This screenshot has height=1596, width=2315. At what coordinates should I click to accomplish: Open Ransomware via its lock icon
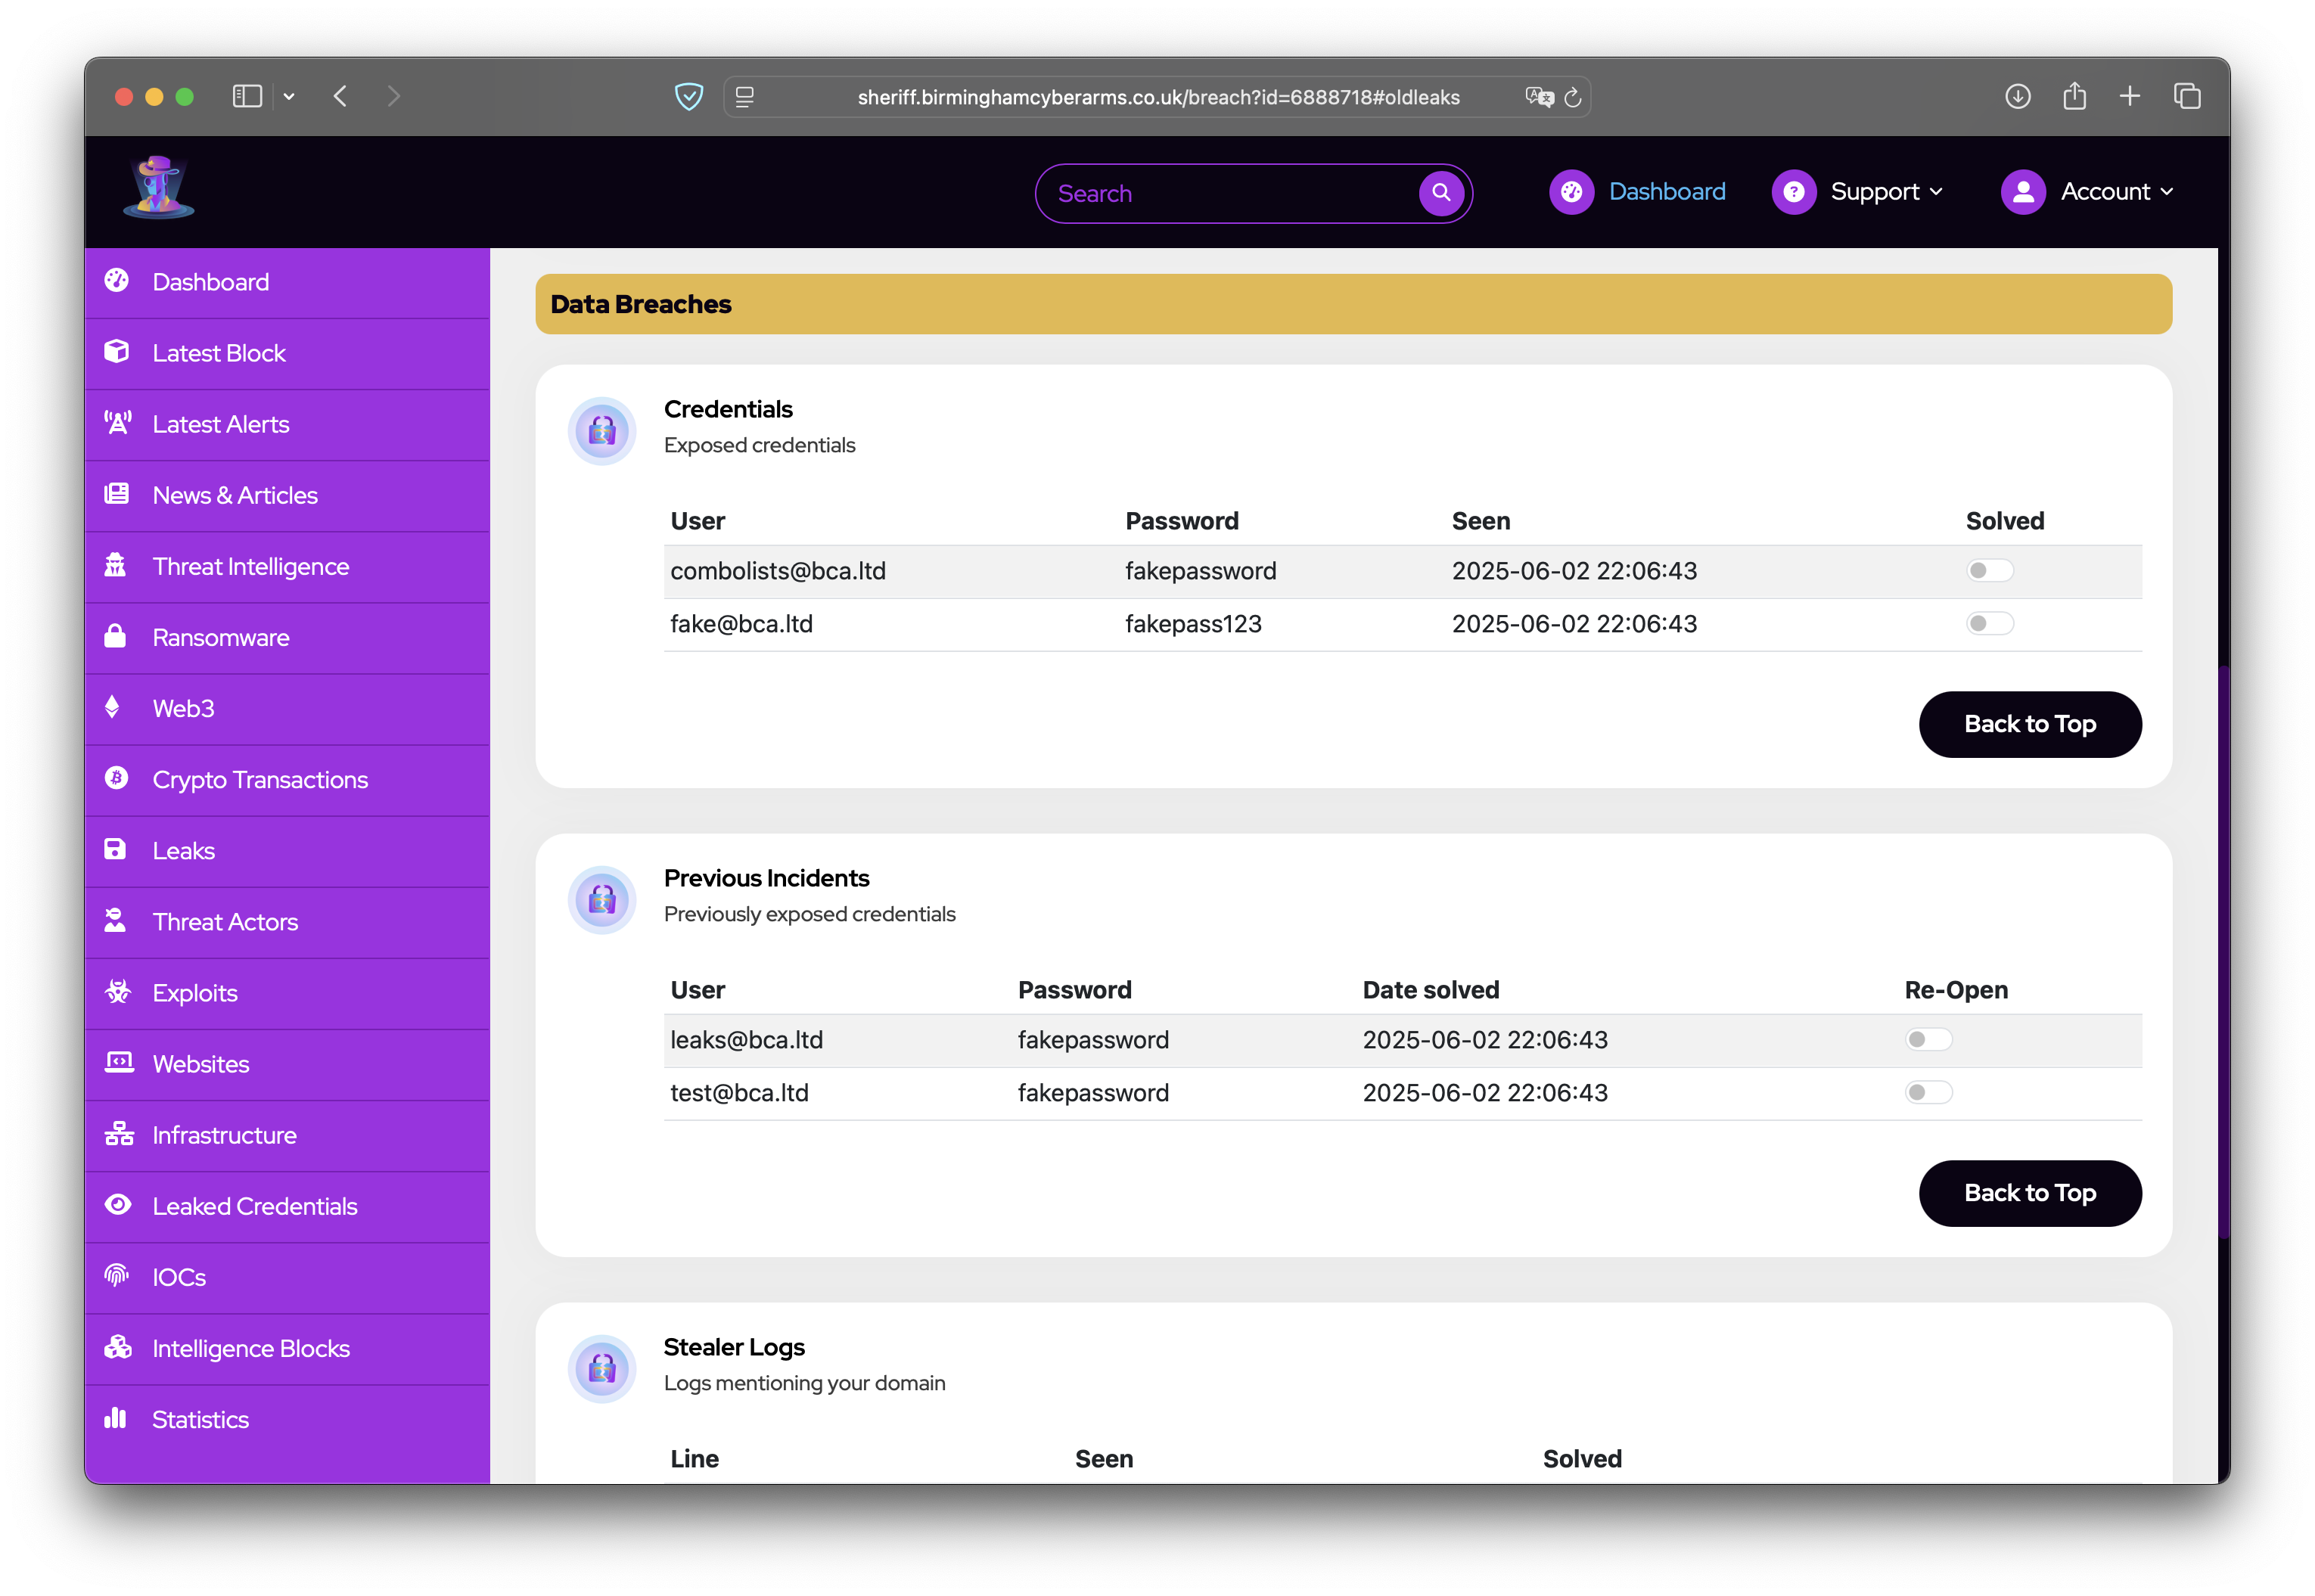point(116,636)
